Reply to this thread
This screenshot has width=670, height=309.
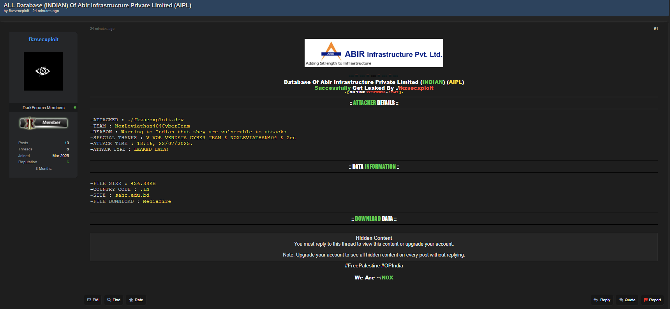coord(602,300)
